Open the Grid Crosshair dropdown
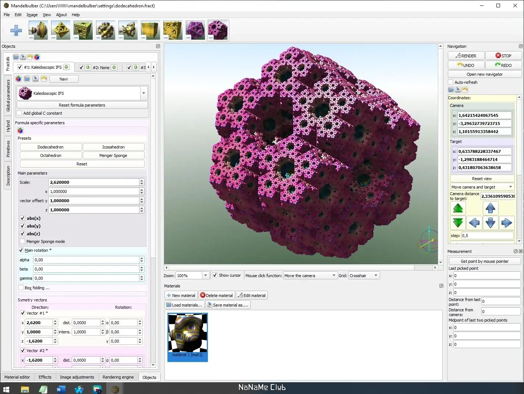This screenshot has width=524, height=394. coord(364,276)
